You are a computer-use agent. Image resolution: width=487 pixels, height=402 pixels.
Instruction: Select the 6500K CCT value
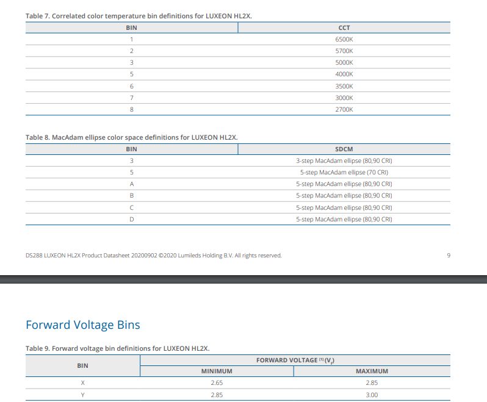[344, 39]
